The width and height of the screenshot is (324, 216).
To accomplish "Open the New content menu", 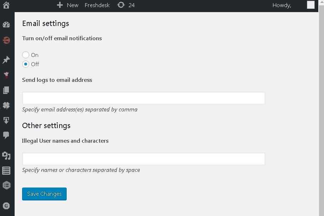I will point(68,5).
